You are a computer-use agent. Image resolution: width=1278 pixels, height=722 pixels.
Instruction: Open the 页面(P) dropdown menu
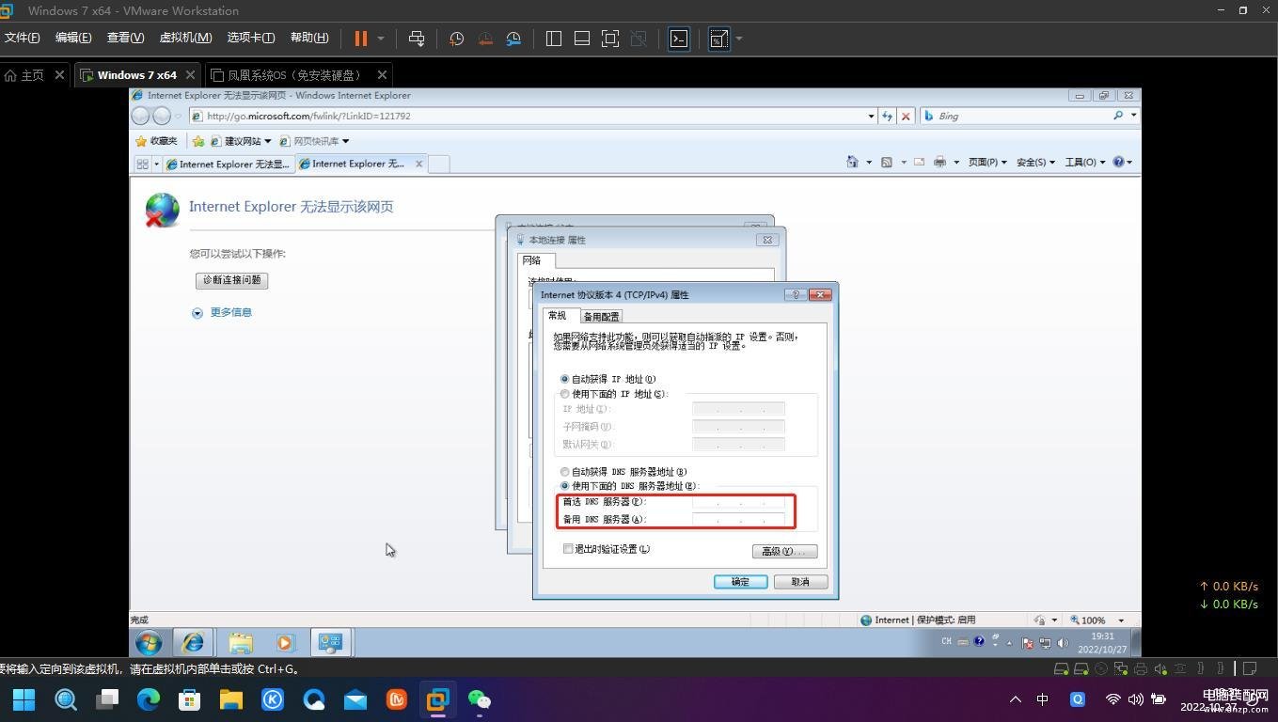coord(987,162)
